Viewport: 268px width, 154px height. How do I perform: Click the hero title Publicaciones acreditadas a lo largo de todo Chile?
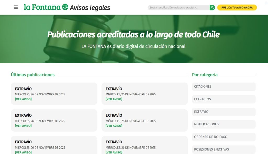(133, 35)
